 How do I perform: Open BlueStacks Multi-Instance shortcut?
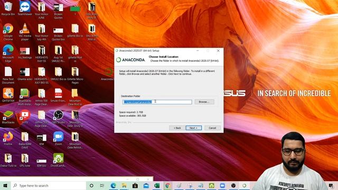(x=25, y=97)
